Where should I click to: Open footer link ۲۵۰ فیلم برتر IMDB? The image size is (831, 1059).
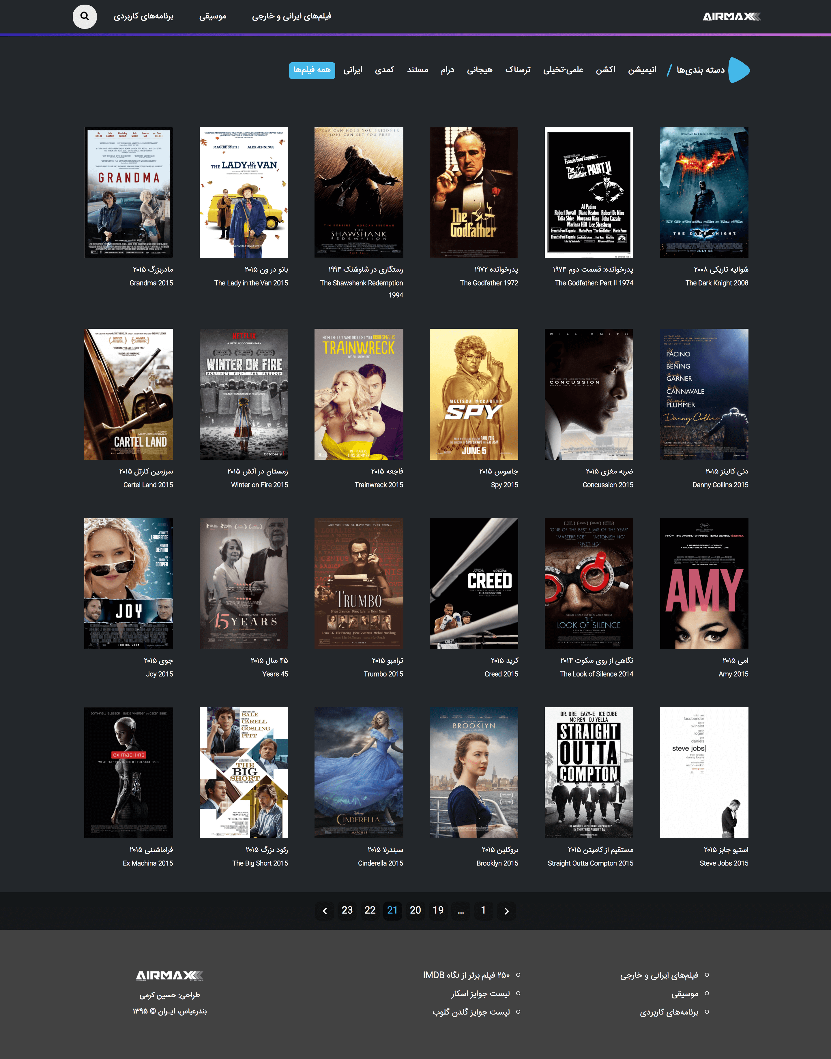point(466,975)
